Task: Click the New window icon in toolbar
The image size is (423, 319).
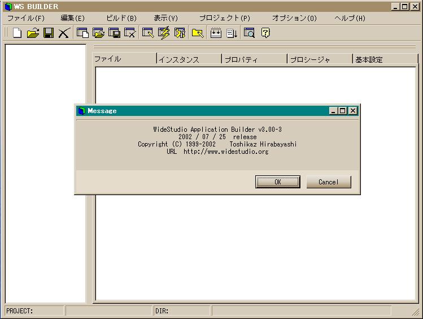Action: coord(82,33)
